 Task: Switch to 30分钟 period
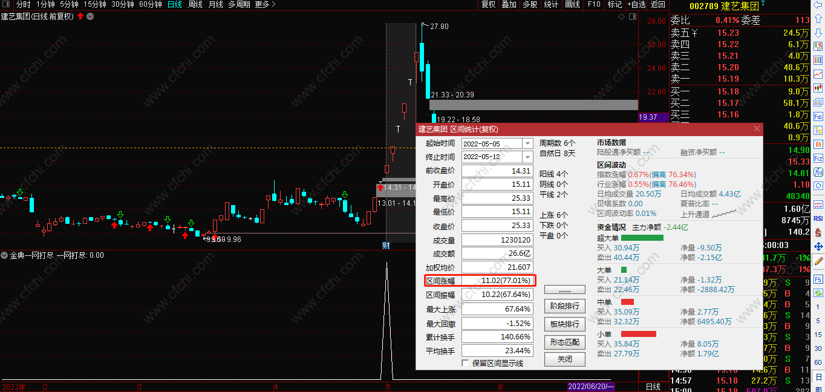(123, 4)
